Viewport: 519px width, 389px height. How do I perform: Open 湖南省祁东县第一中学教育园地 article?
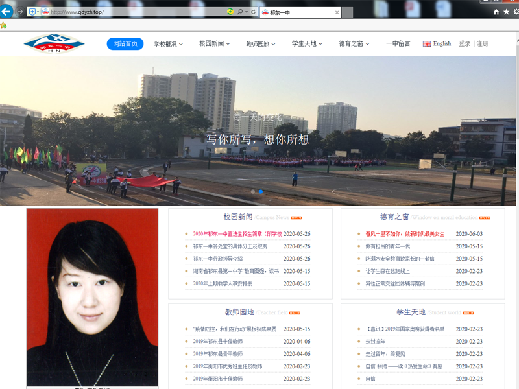236,271
